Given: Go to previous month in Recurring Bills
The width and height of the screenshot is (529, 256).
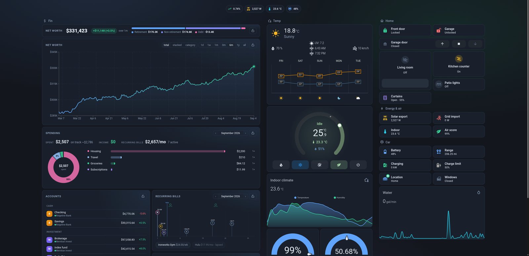Looking at the screenshot, I should click(x=216, y=196).
